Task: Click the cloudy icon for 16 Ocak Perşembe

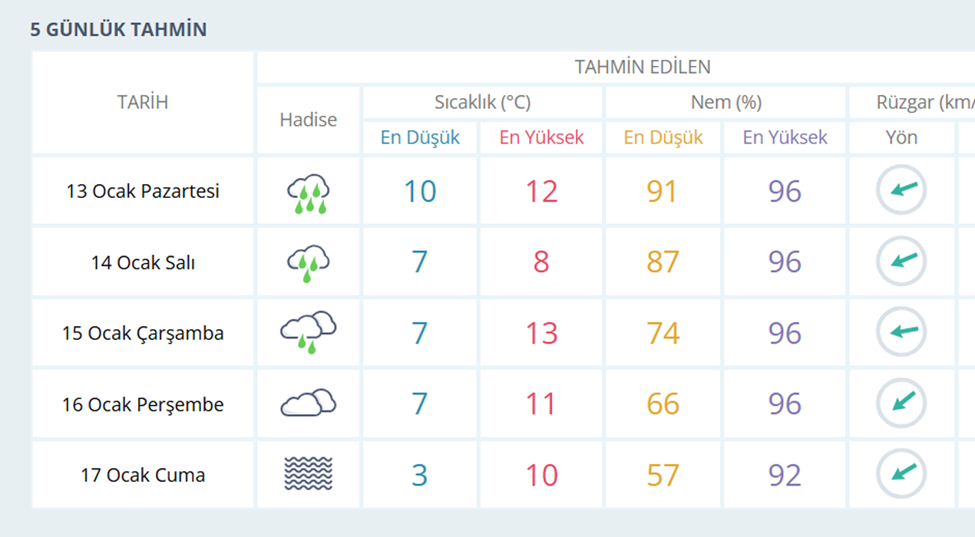Action: point(308,404)
